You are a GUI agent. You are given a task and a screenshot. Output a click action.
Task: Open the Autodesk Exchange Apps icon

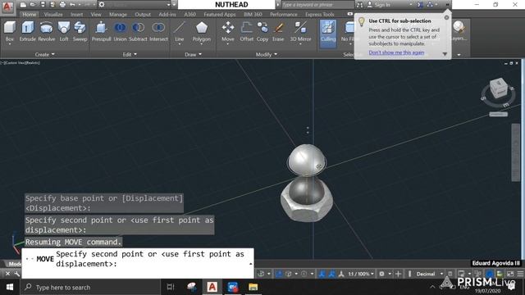[x=420, y=5]
